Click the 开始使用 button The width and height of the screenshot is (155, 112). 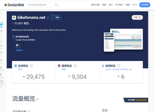145,5
